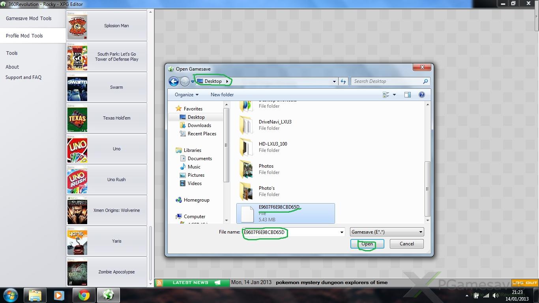Click the Cancel button
Screen dimensions: 539x303
406,244
